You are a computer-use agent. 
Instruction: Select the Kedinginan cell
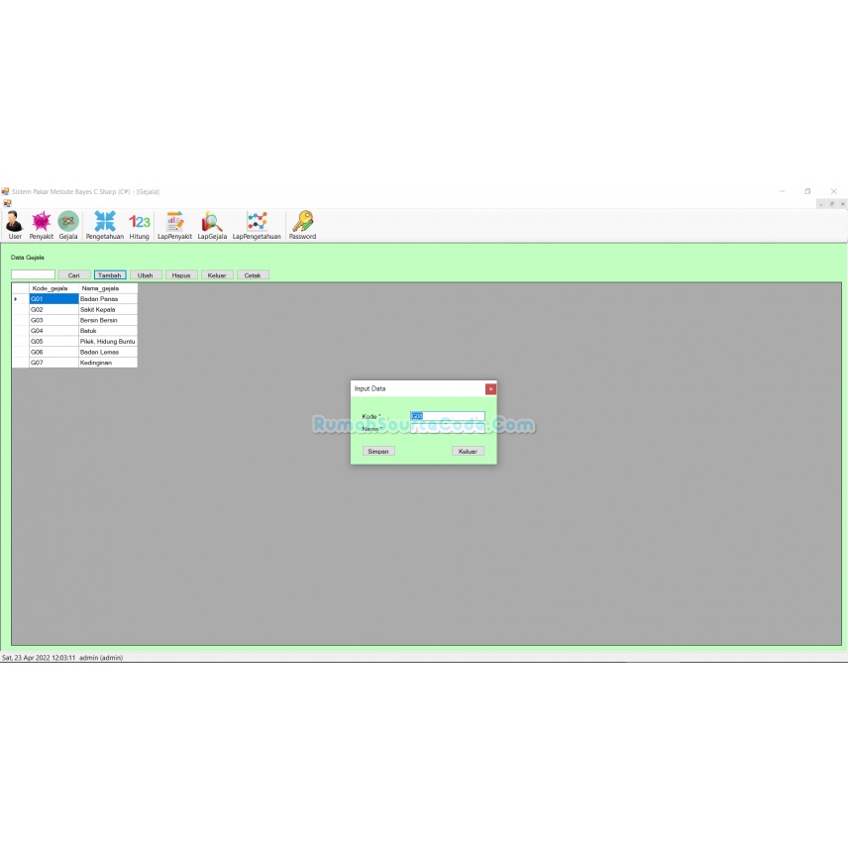[108, 363]
